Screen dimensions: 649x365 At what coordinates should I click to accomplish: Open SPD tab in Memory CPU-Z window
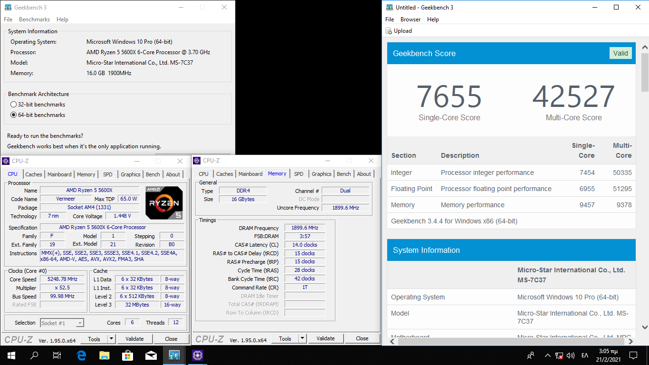tap(298, 174)
